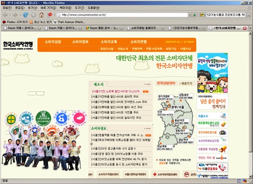The height and width of the screenshot is (184, 253).
Task: Click the green CUK circle badge
Action: 44,119
